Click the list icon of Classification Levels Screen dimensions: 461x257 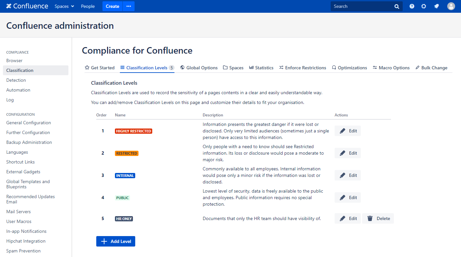(122, 68)
